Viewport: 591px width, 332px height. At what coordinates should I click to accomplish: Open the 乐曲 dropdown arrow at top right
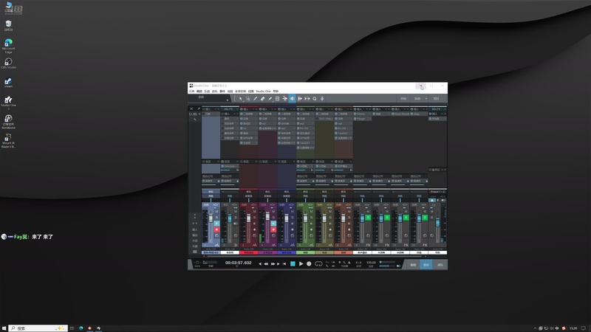pos(426,99)
